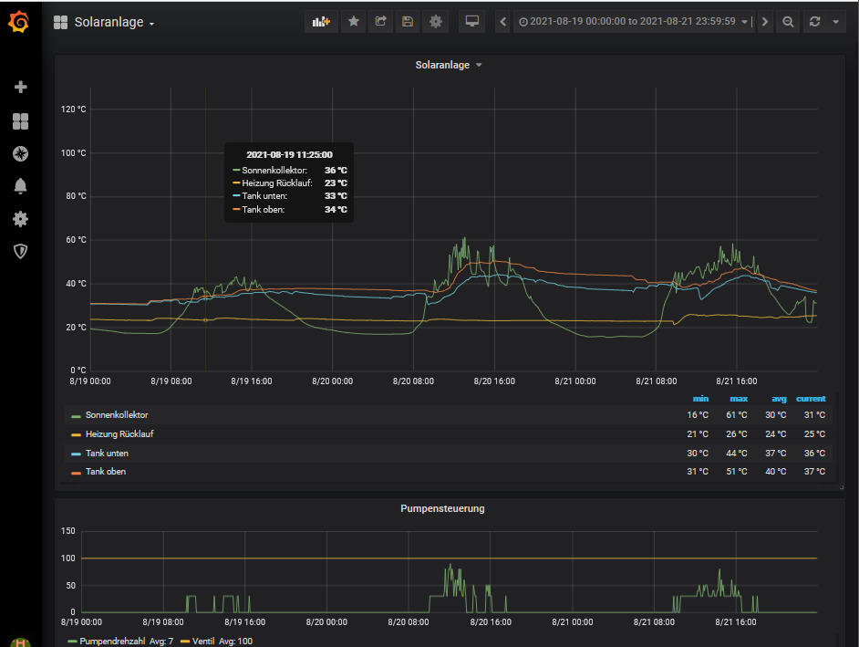Viewport: 859px width, 647px height.
Task: Open Configuration gear in the sidebar
Action: tap(20, 219)
